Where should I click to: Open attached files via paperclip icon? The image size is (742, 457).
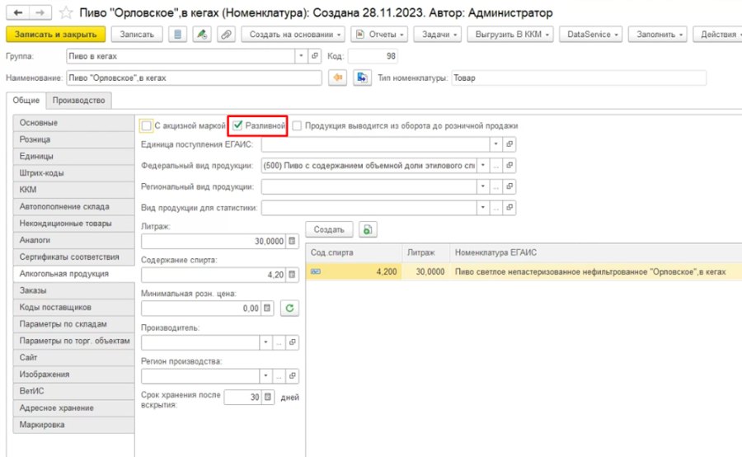click(x=226, y=35)
